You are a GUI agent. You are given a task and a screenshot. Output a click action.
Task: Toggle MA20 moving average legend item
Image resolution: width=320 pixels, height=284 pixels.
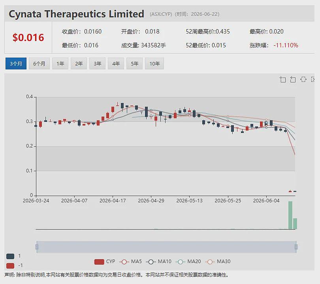(188, 262)
